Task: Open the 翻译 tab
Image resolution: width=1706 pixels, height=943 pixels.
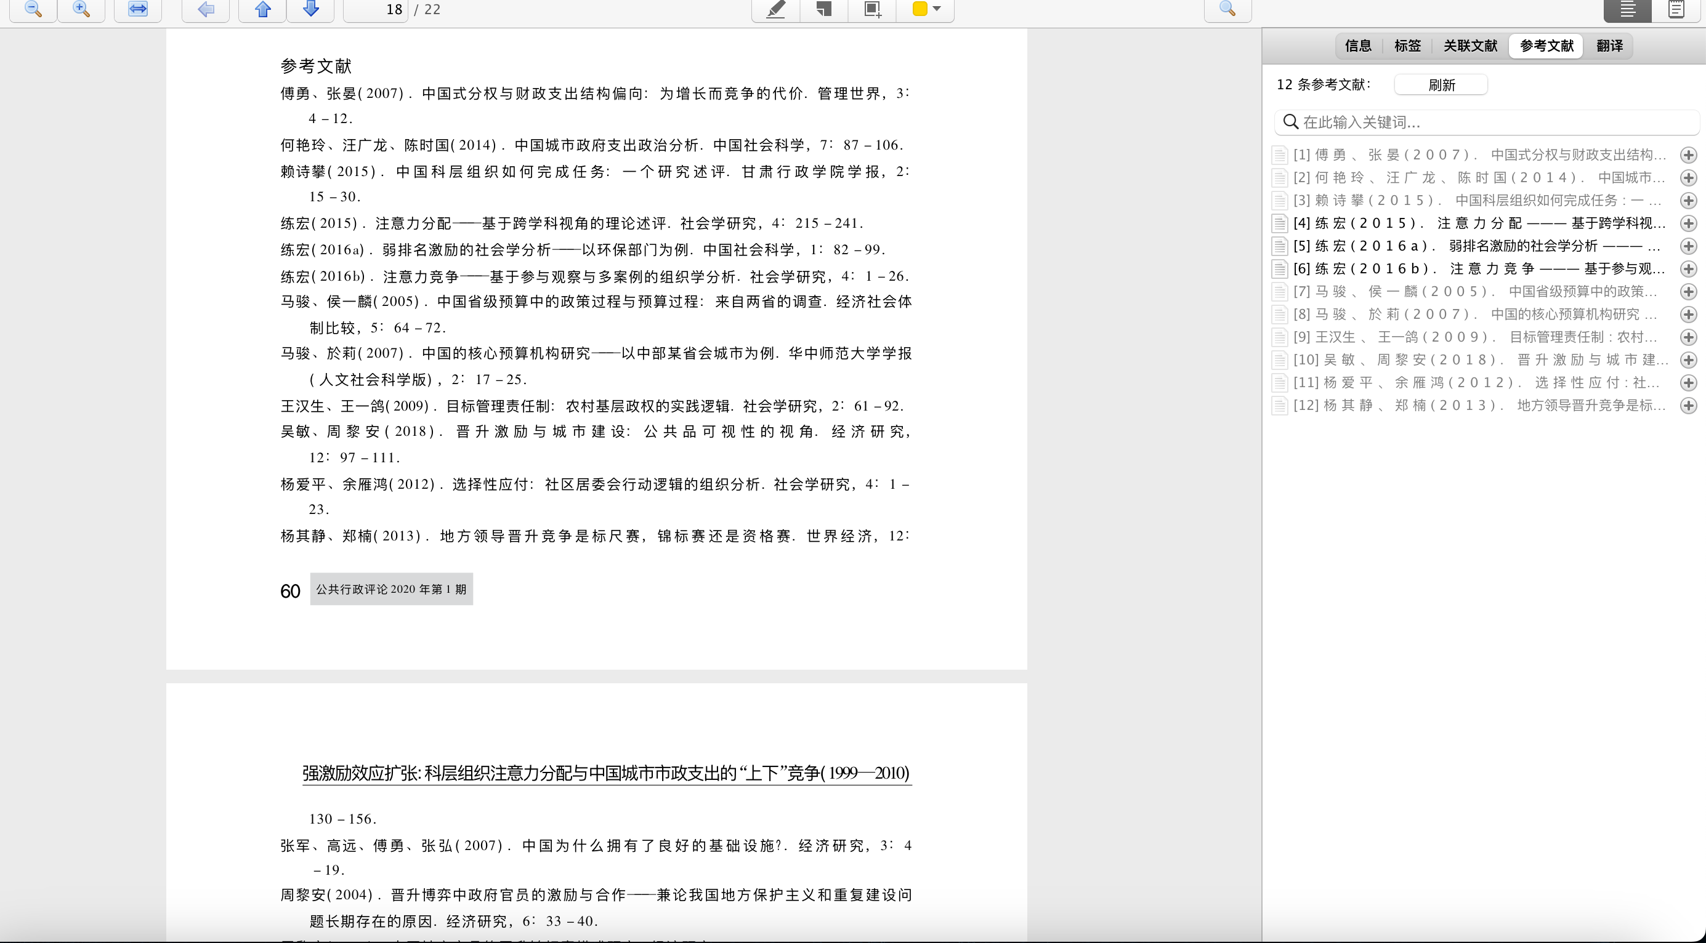Action: pyautogui.click(x=1609, y=46)
